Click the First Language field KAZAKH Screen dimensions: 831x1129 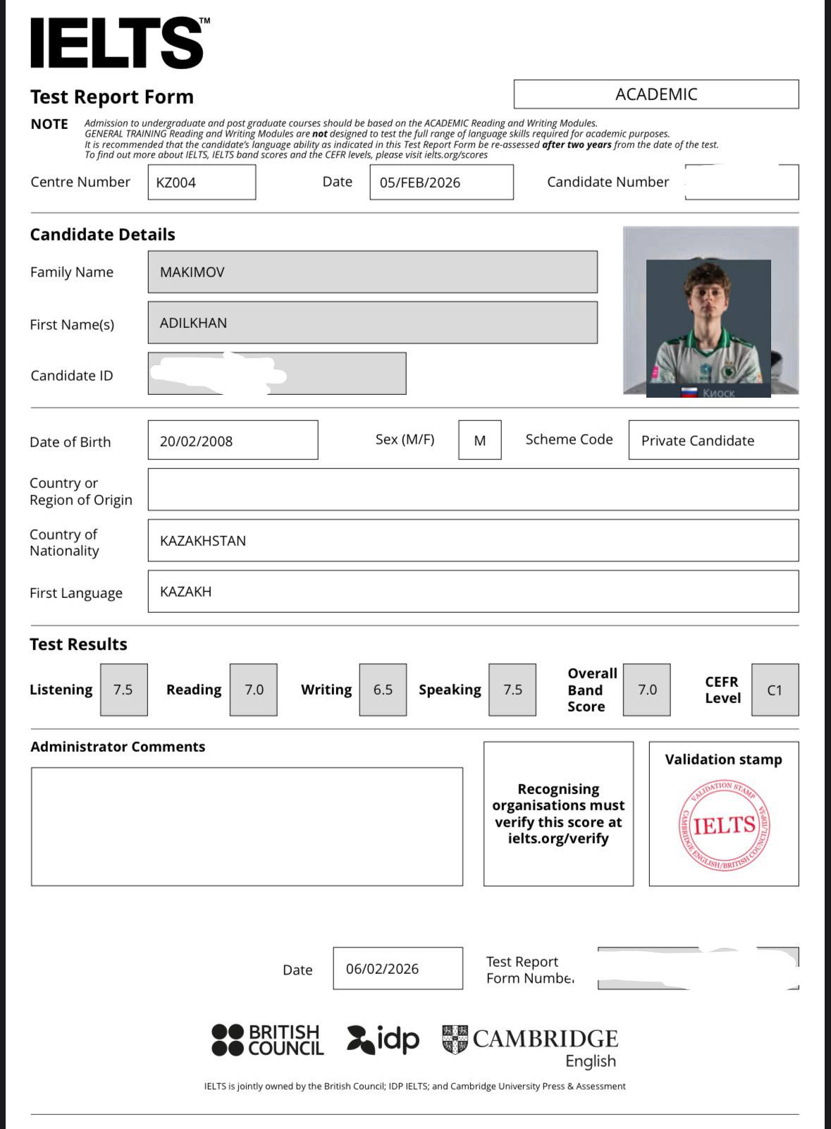click(474, 592)
